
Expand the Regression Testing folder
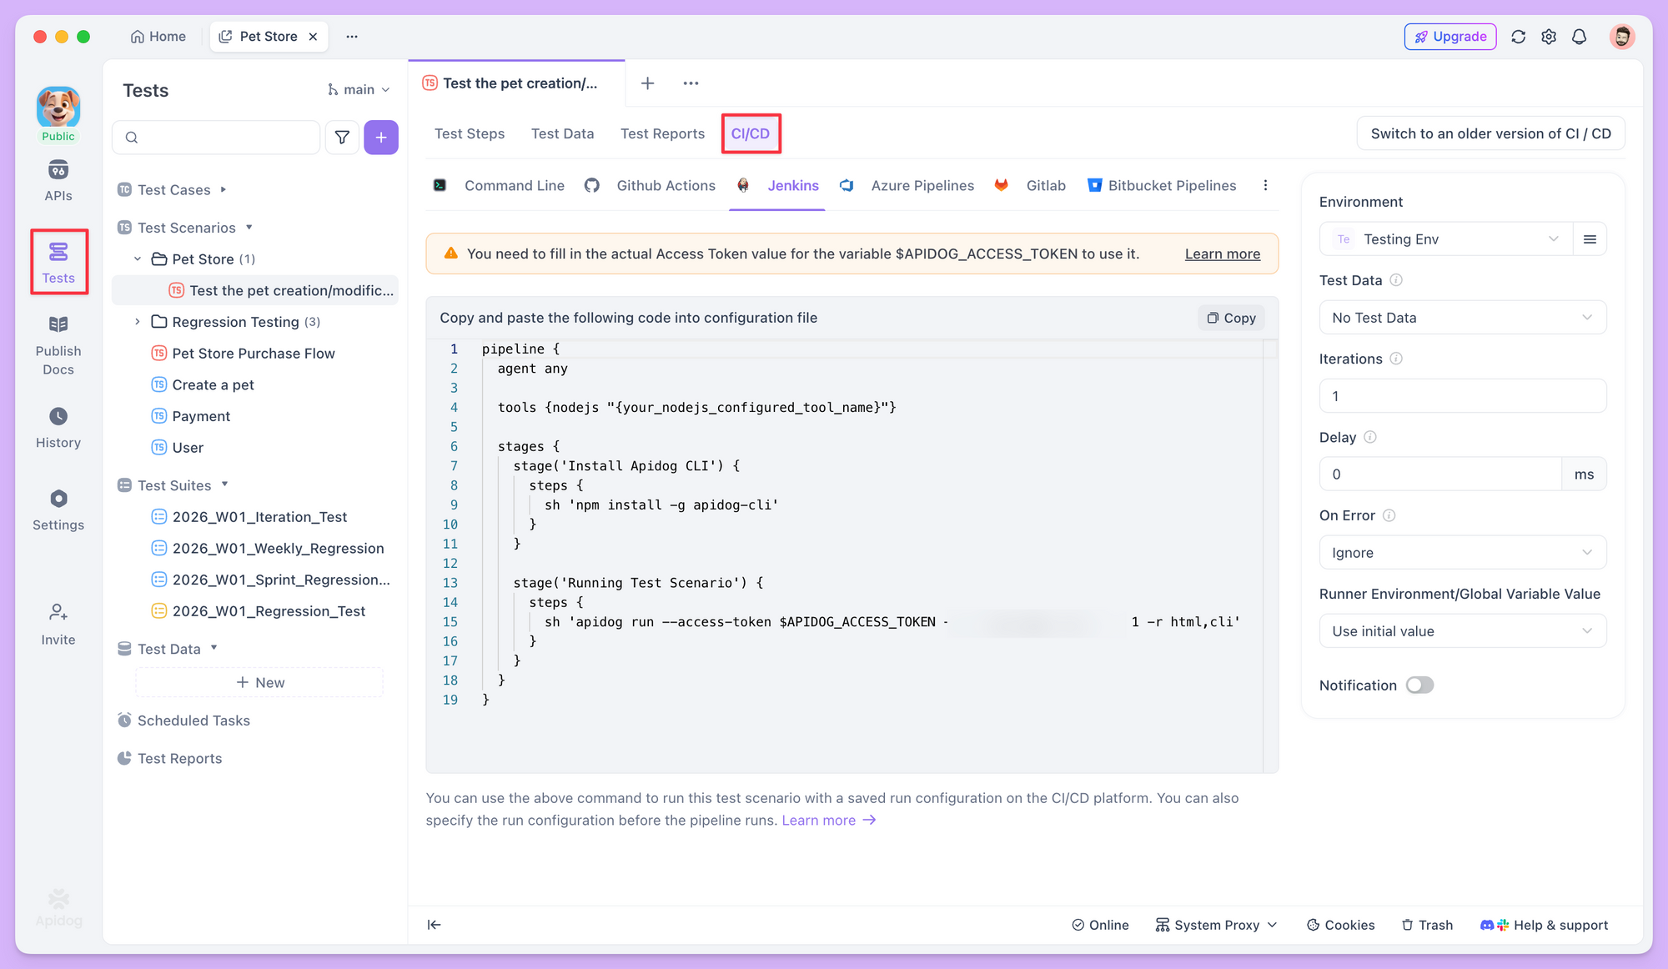tap(138, 322)
